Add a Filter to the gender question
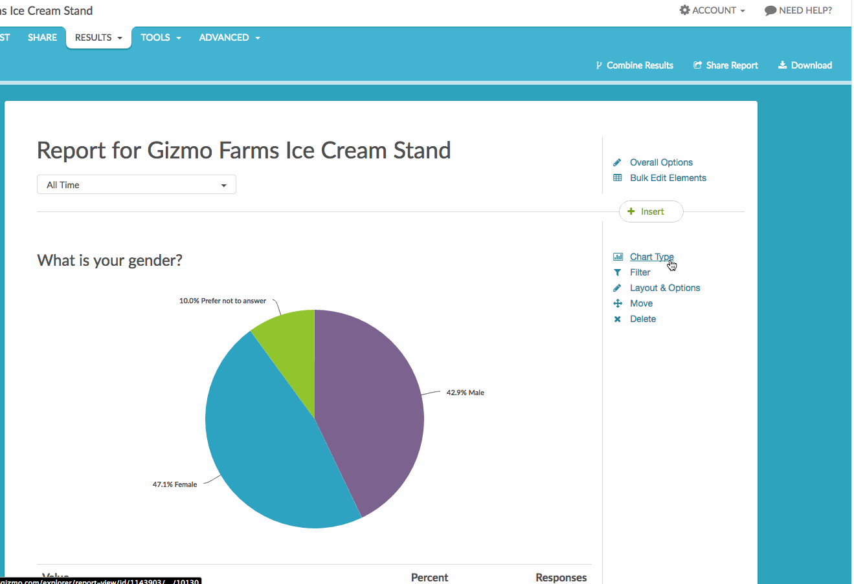The image size is (854, 584). [x=640, y=272]
